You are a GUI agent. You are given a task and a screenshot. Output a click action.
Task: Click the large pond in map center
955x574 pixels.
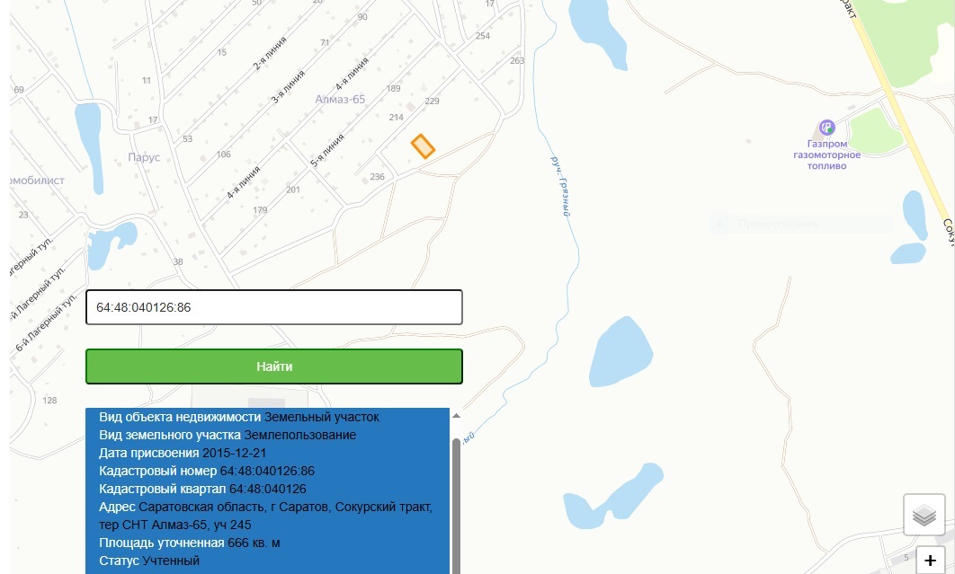[x=620, y=351]
